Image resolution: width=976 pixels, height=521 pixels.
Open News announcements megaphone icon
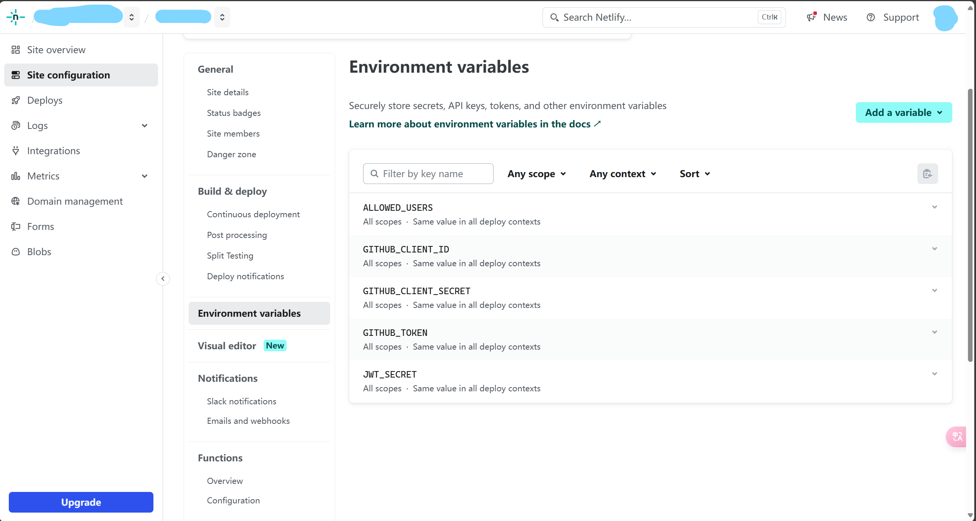coord(811,17)
